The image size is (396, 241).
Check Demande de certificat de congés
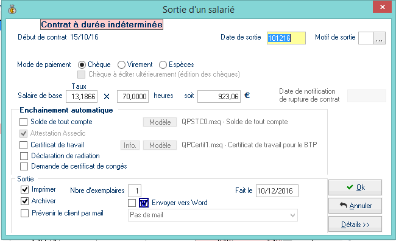[24, 167]
